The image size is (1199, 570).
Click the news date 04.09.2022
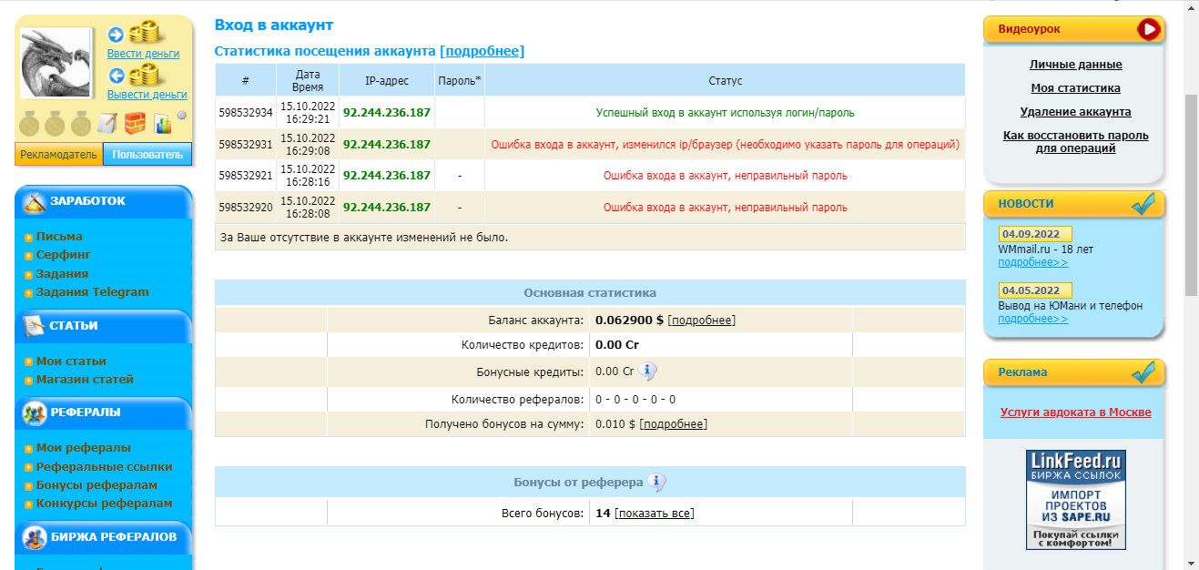click(x=1035, y=234)
